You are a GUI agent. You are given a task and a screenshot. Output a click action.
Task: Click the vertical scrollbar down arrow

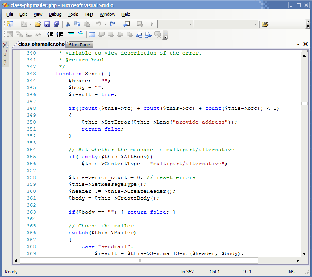[304, 254]
